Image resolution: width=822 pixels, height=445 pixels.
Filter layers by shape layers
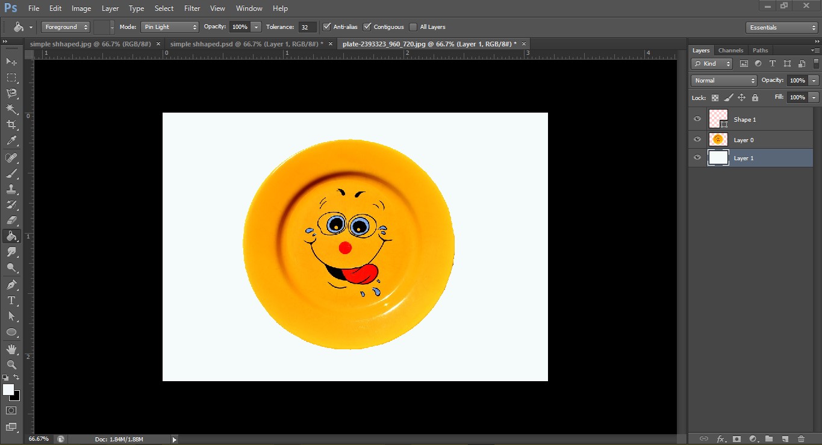point(787,64)
